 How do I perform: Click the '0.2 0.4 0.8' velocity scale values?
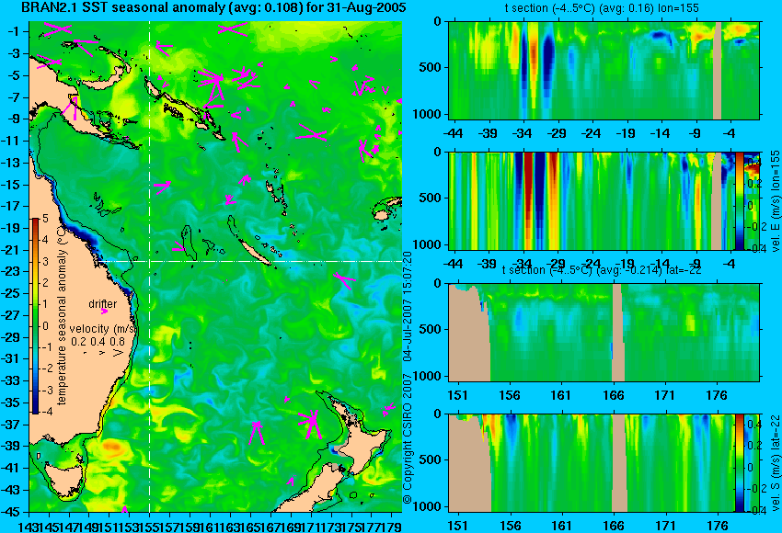(98, 342)
